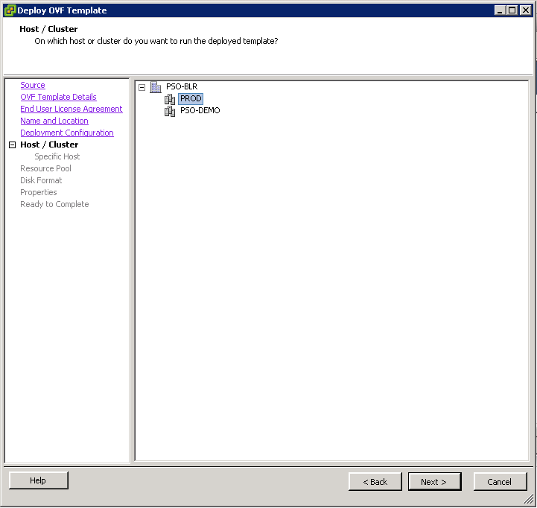The width and height of the screenshot is (537, 508).
Task: Go to the Source step
Action: (x=33, y=86)
